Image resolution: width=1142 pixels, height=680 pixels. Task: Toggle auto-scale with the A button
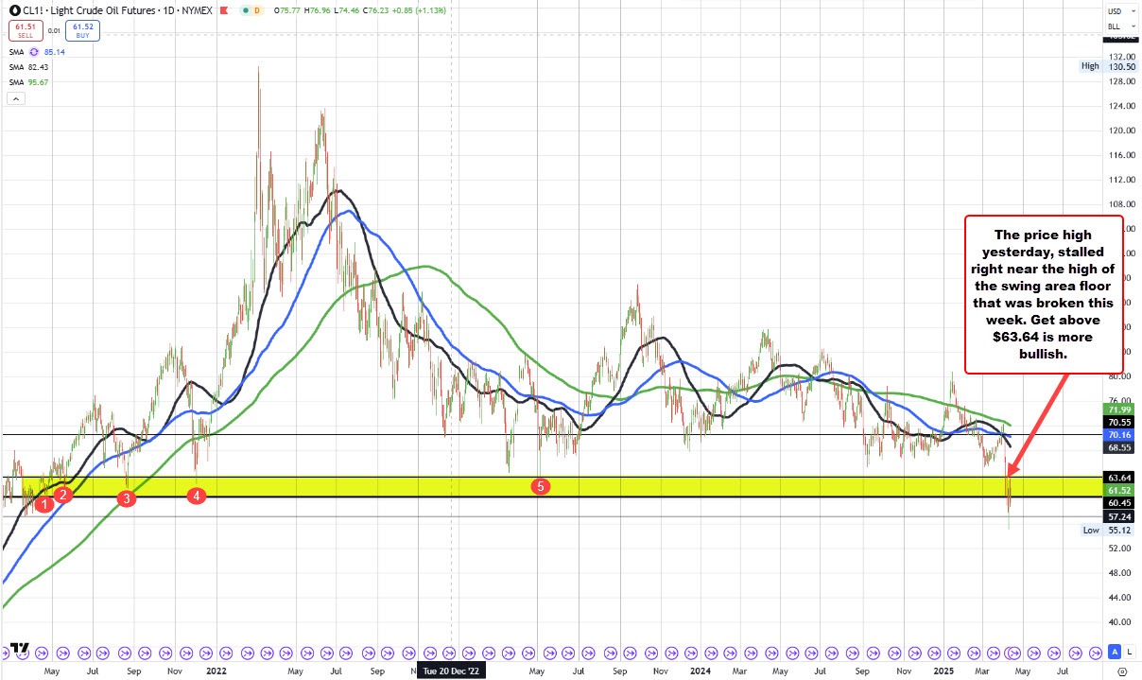tap(1115, 652)
